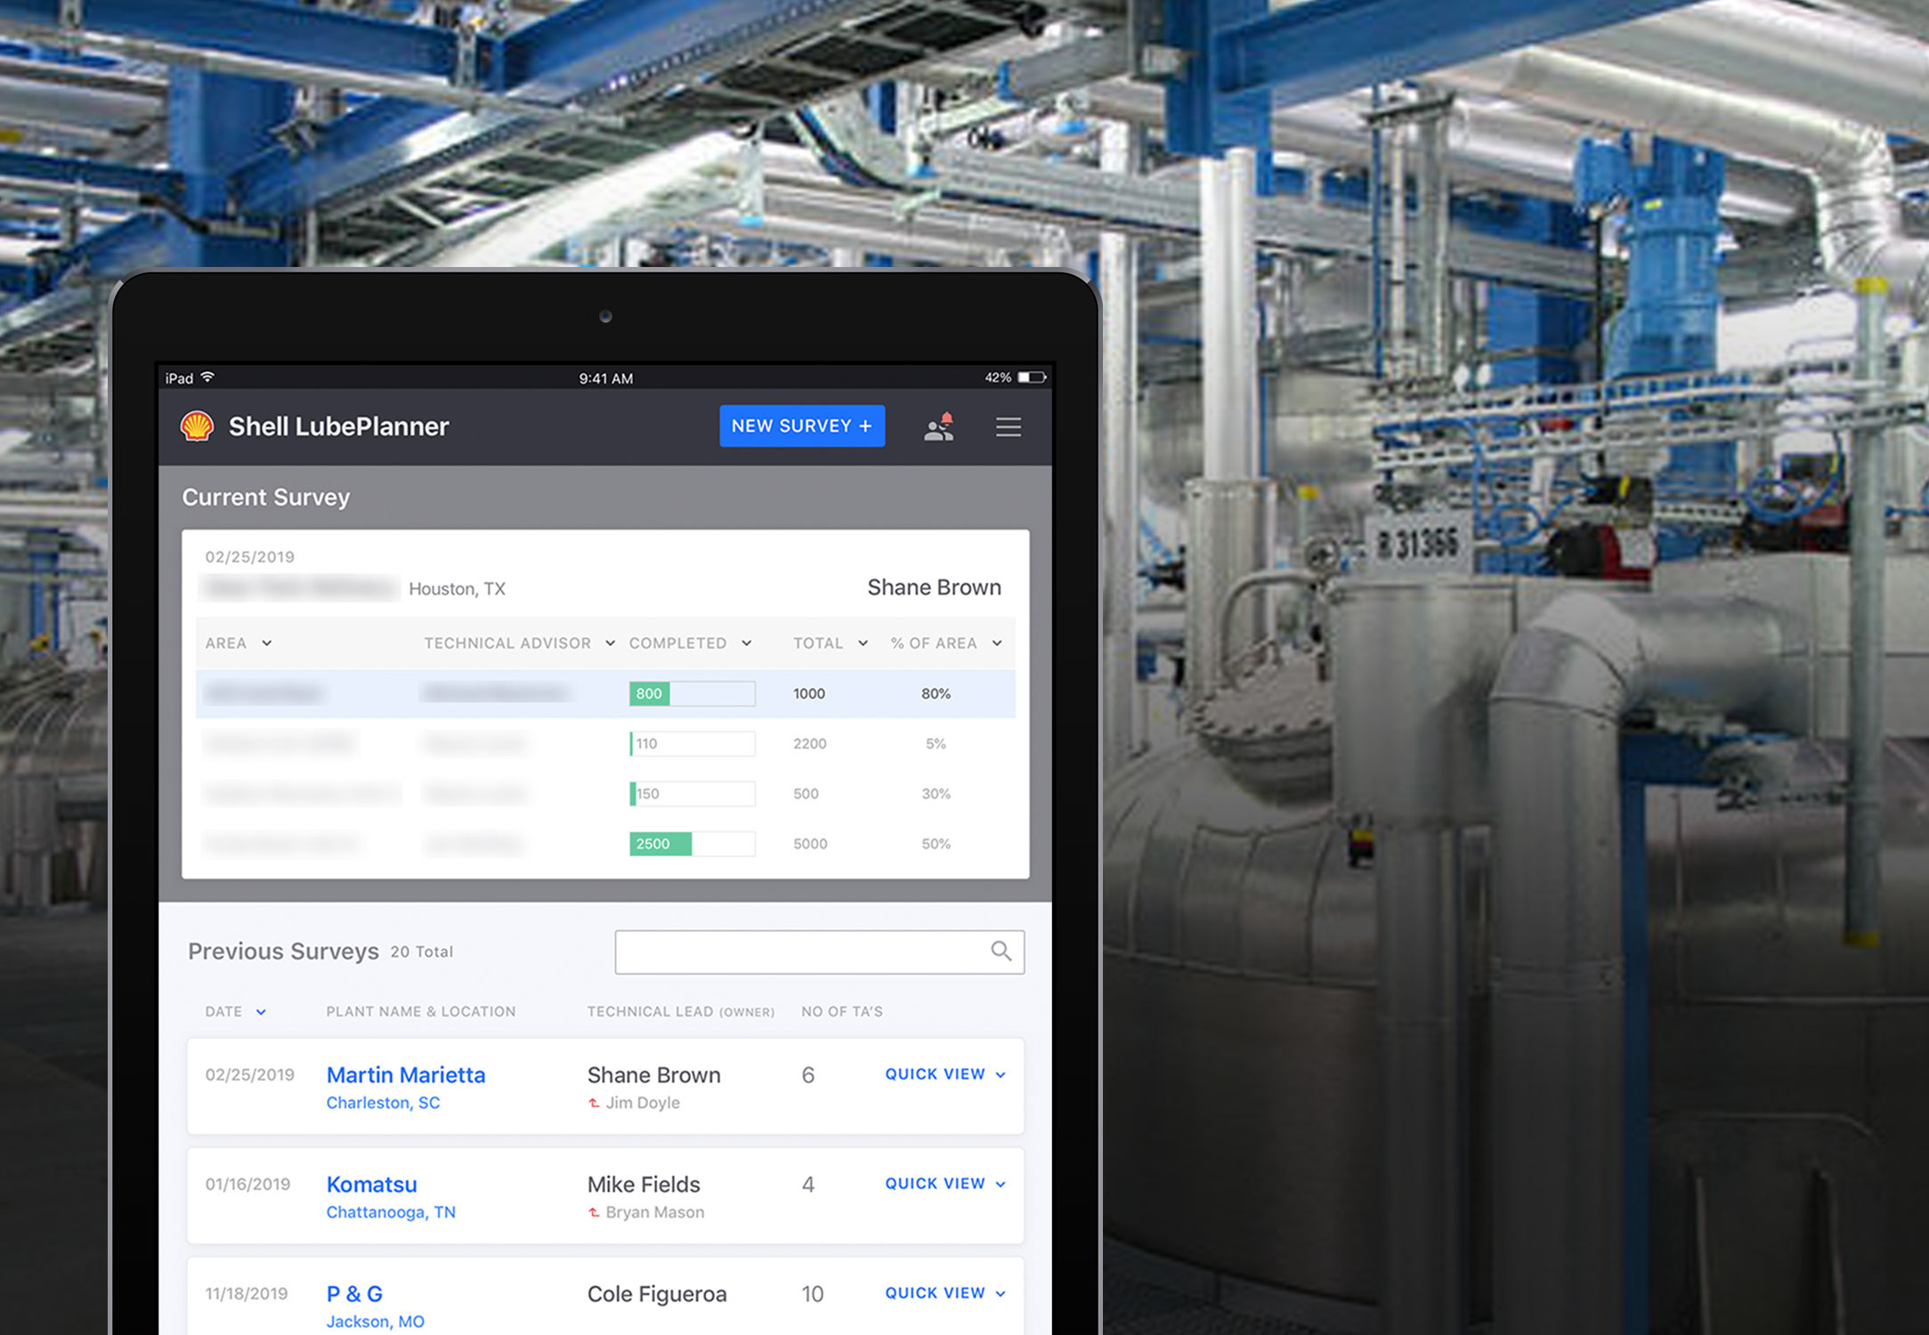The width and height of the screenshot is (1929, 1335).
Task: Click Shane Brown in Martin Marietta row
Action: click(654, 1075)
